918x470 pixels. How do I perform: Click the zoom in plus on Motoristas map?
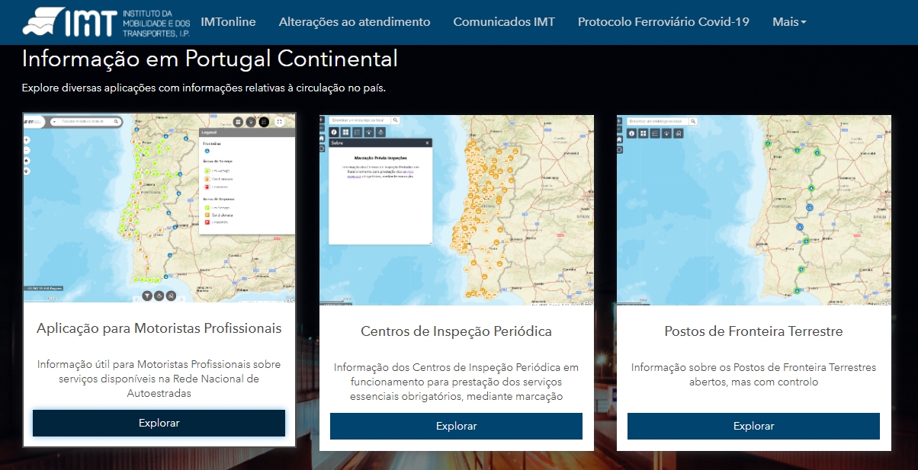click(27, 140)
